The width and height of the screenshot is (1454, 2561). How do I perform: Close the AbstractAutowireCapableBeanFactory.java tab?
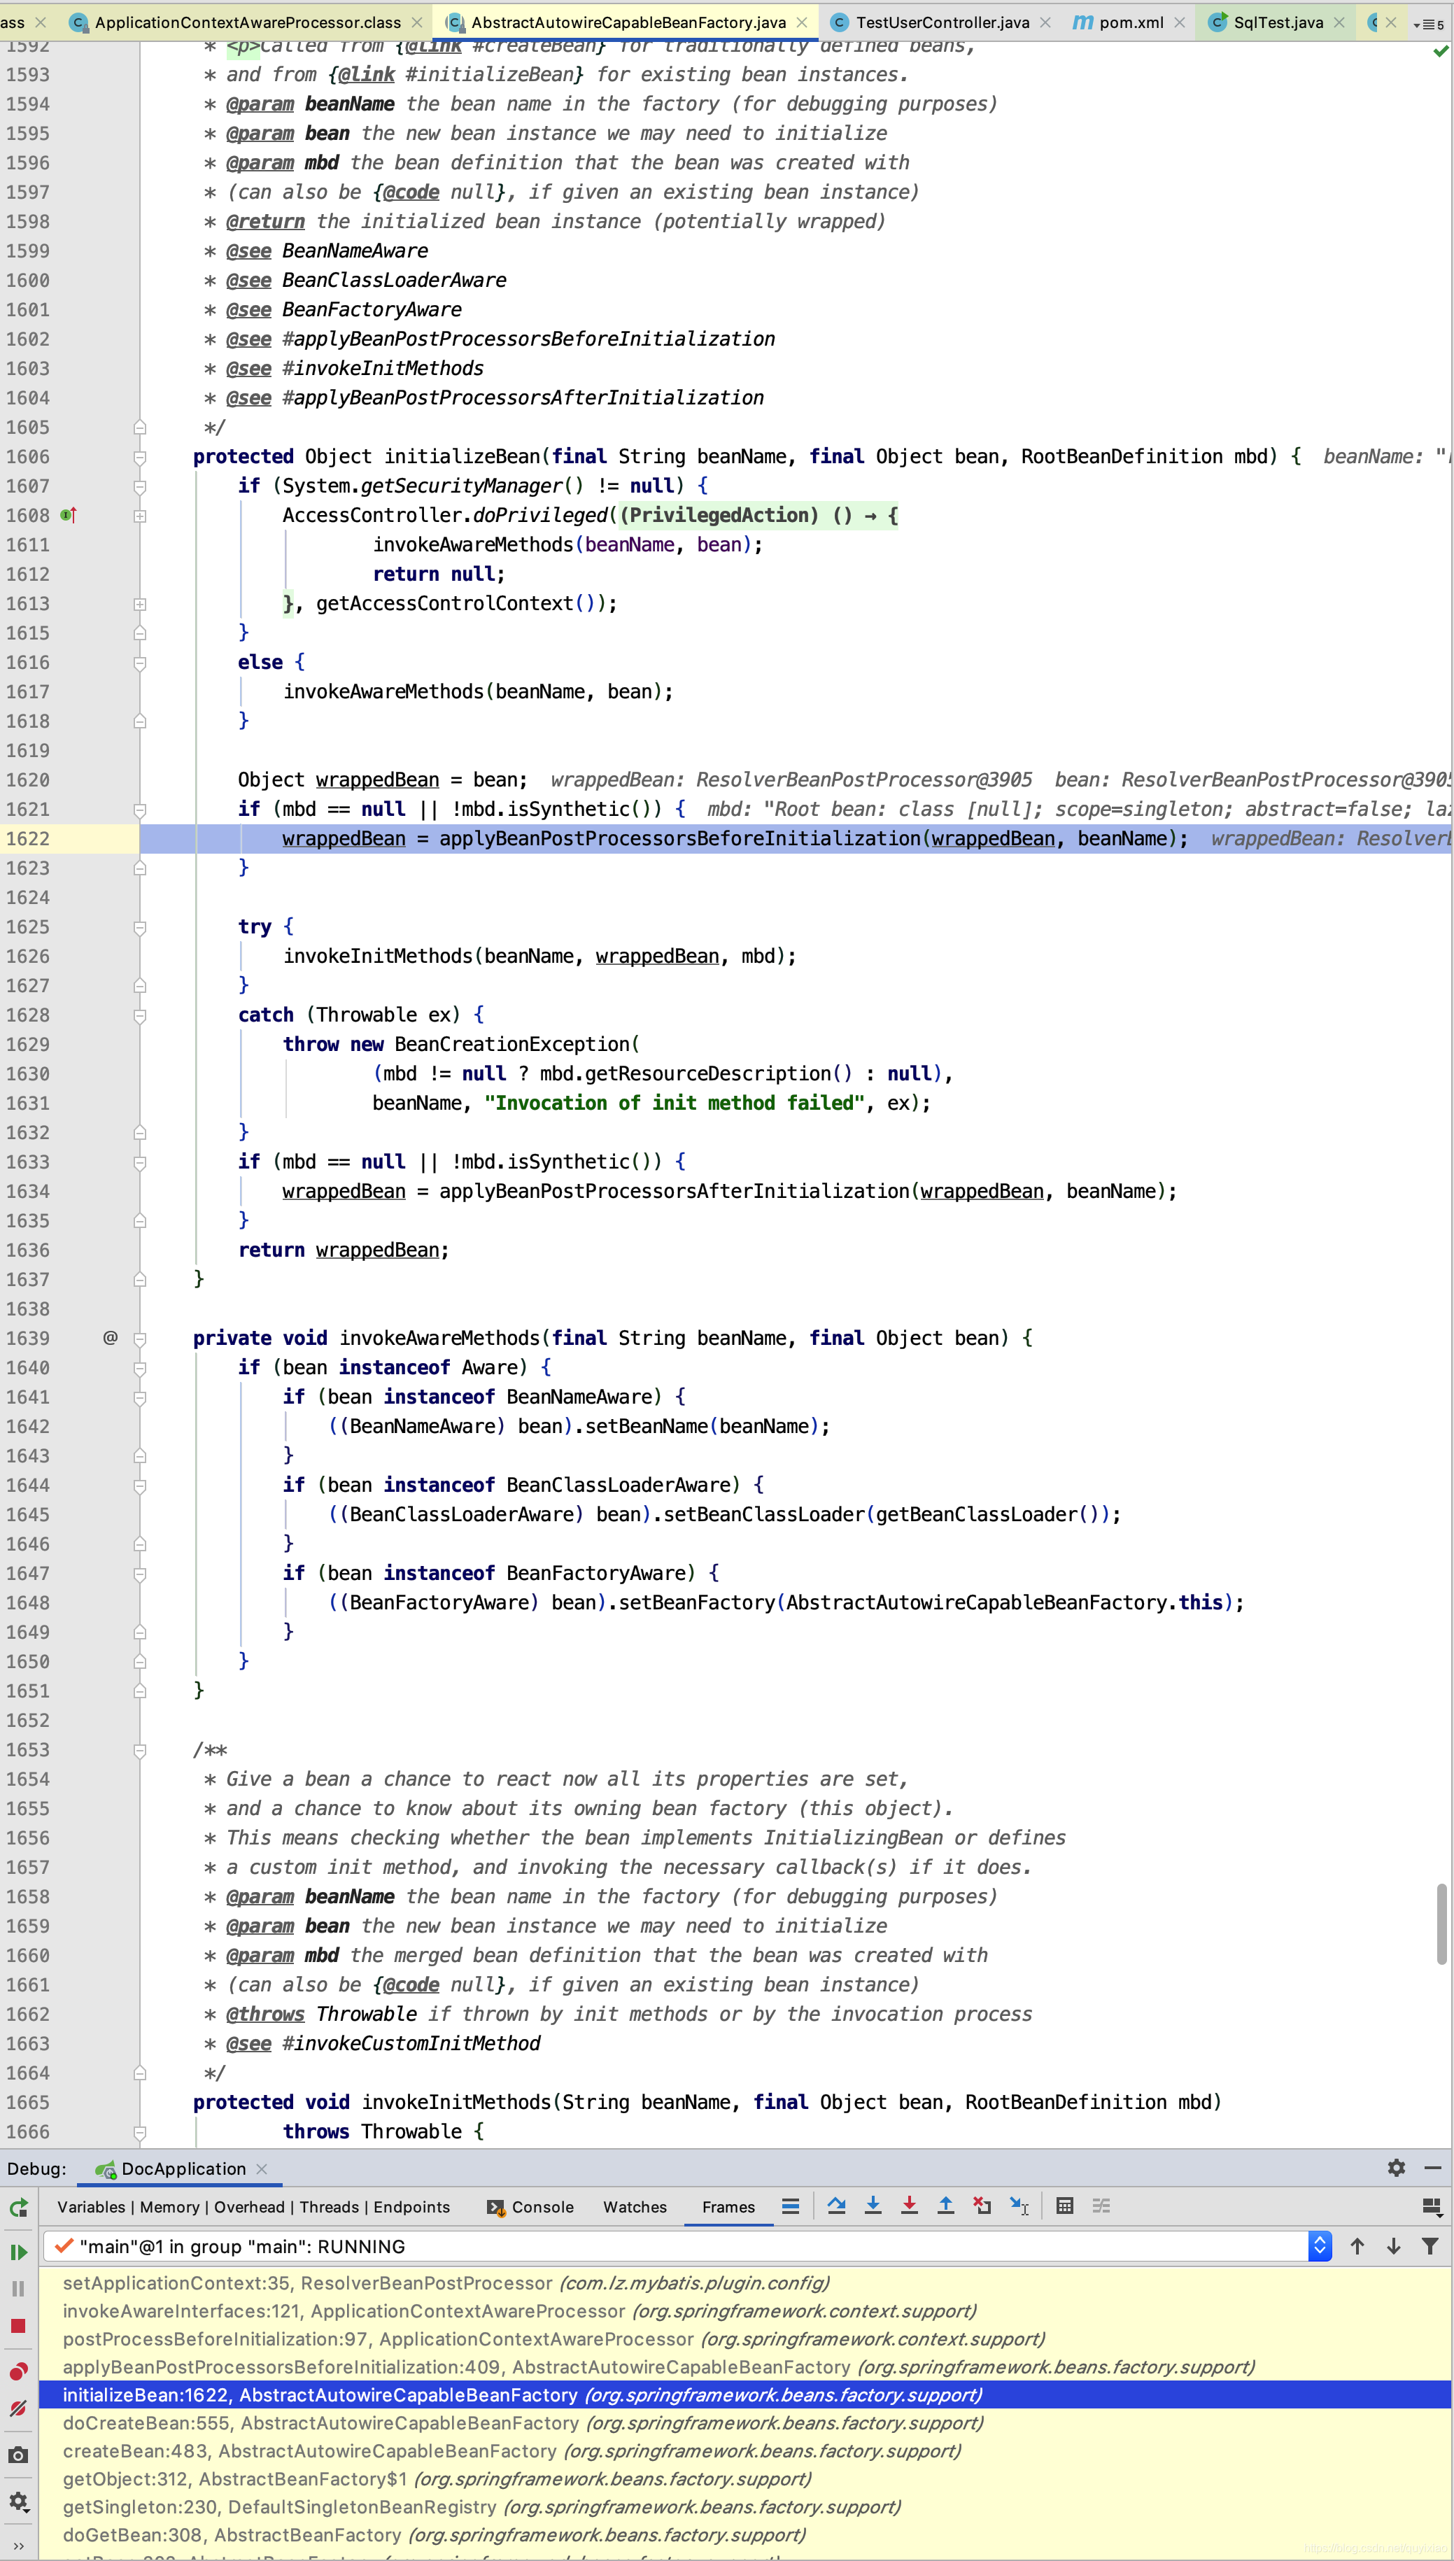tap(801, 22)
